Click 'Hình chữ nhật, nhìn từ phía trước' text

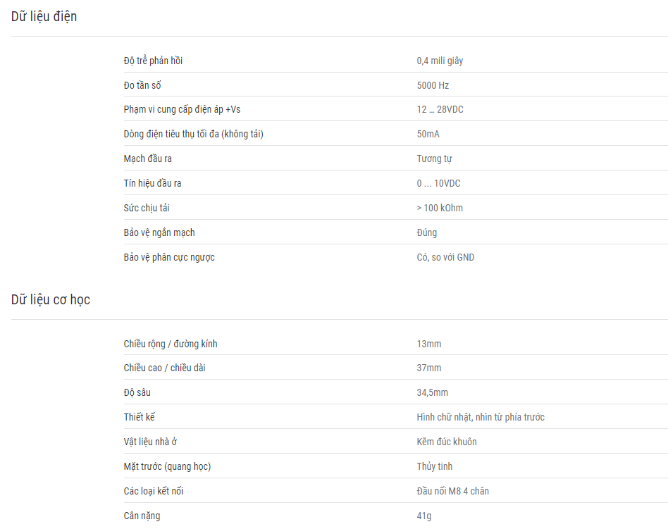pos(481,417)
